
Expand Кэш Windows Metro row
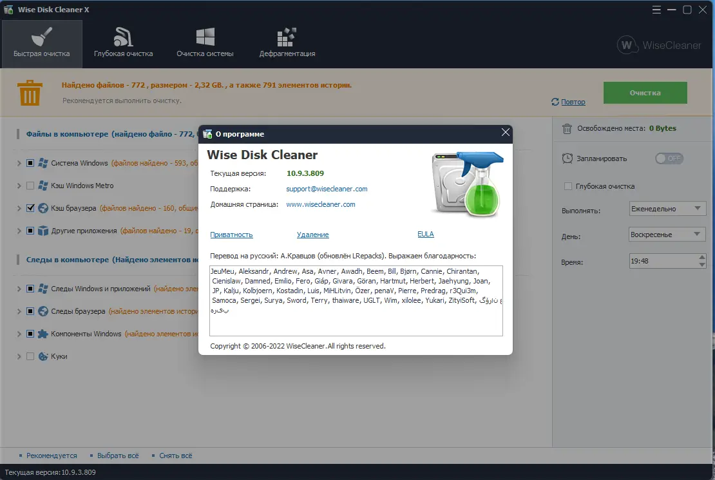coord(19,186)
